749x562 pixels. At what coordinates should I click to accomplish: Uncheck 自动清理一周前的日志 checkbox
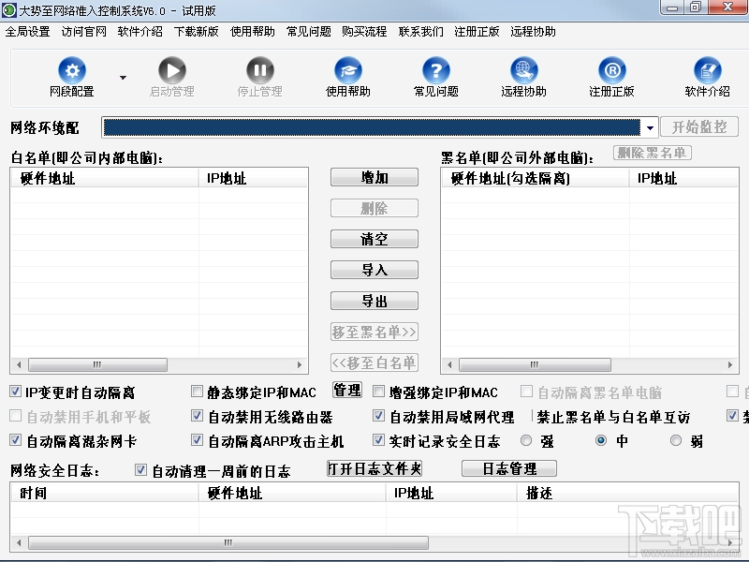click(140, 470)
